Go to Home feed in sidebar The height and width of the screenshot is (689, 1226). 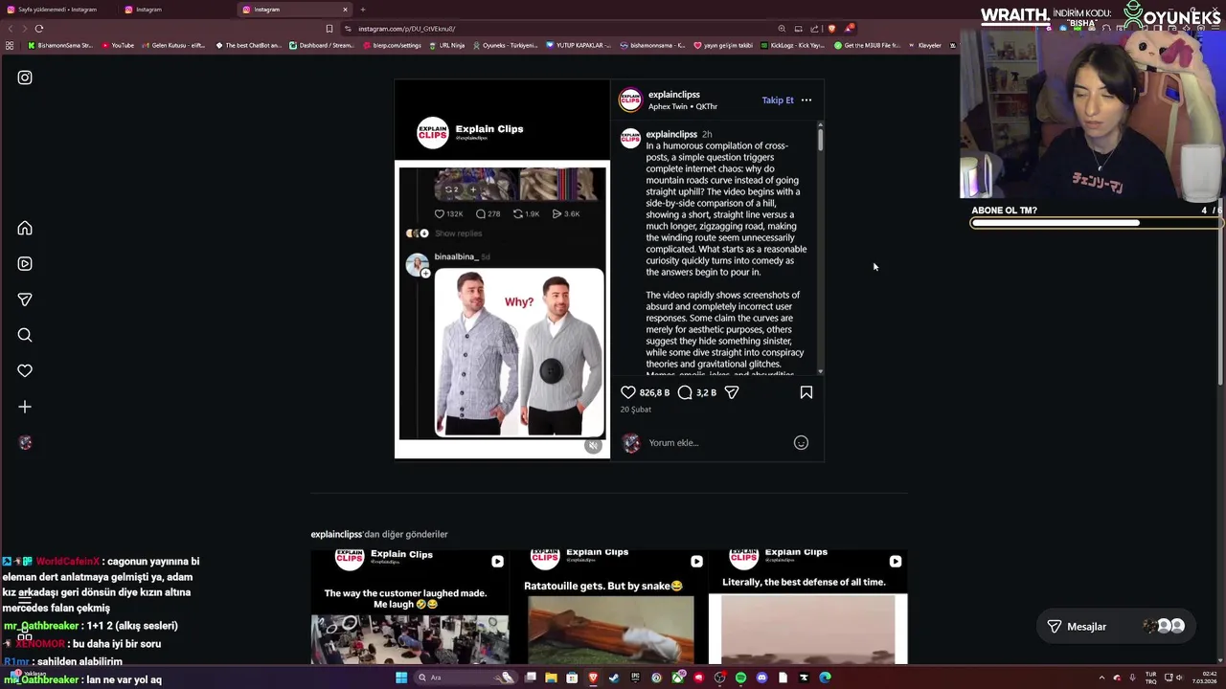click(x=25, y=228)
